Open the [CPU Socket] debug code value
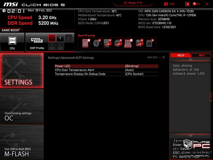Viewport: 213px width, 160px height. coord(134,74)
